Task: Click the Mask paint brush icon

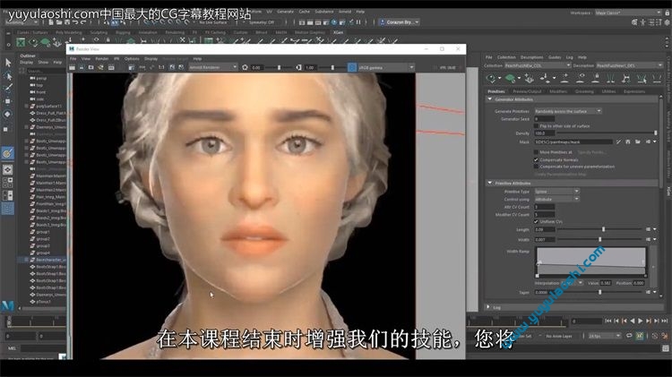Action: [x=618, y=141]
